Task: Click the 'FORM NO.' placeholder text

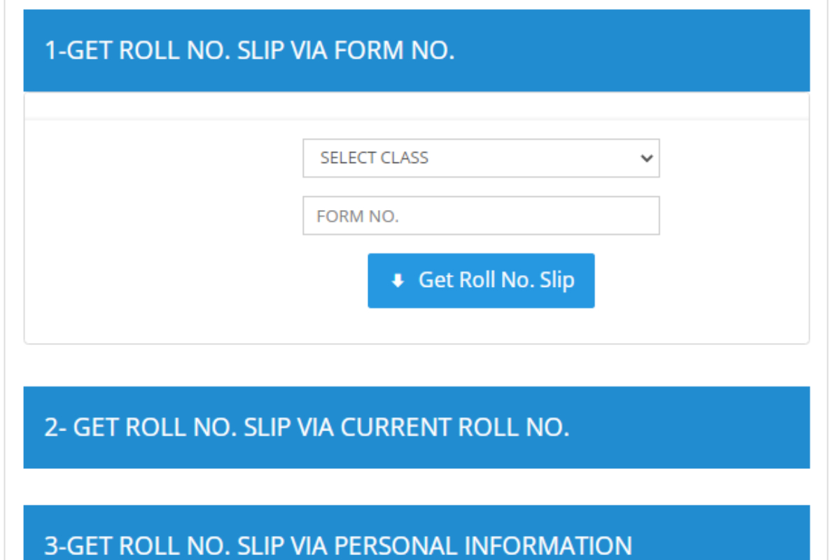Action: click(x=357, y=216)
